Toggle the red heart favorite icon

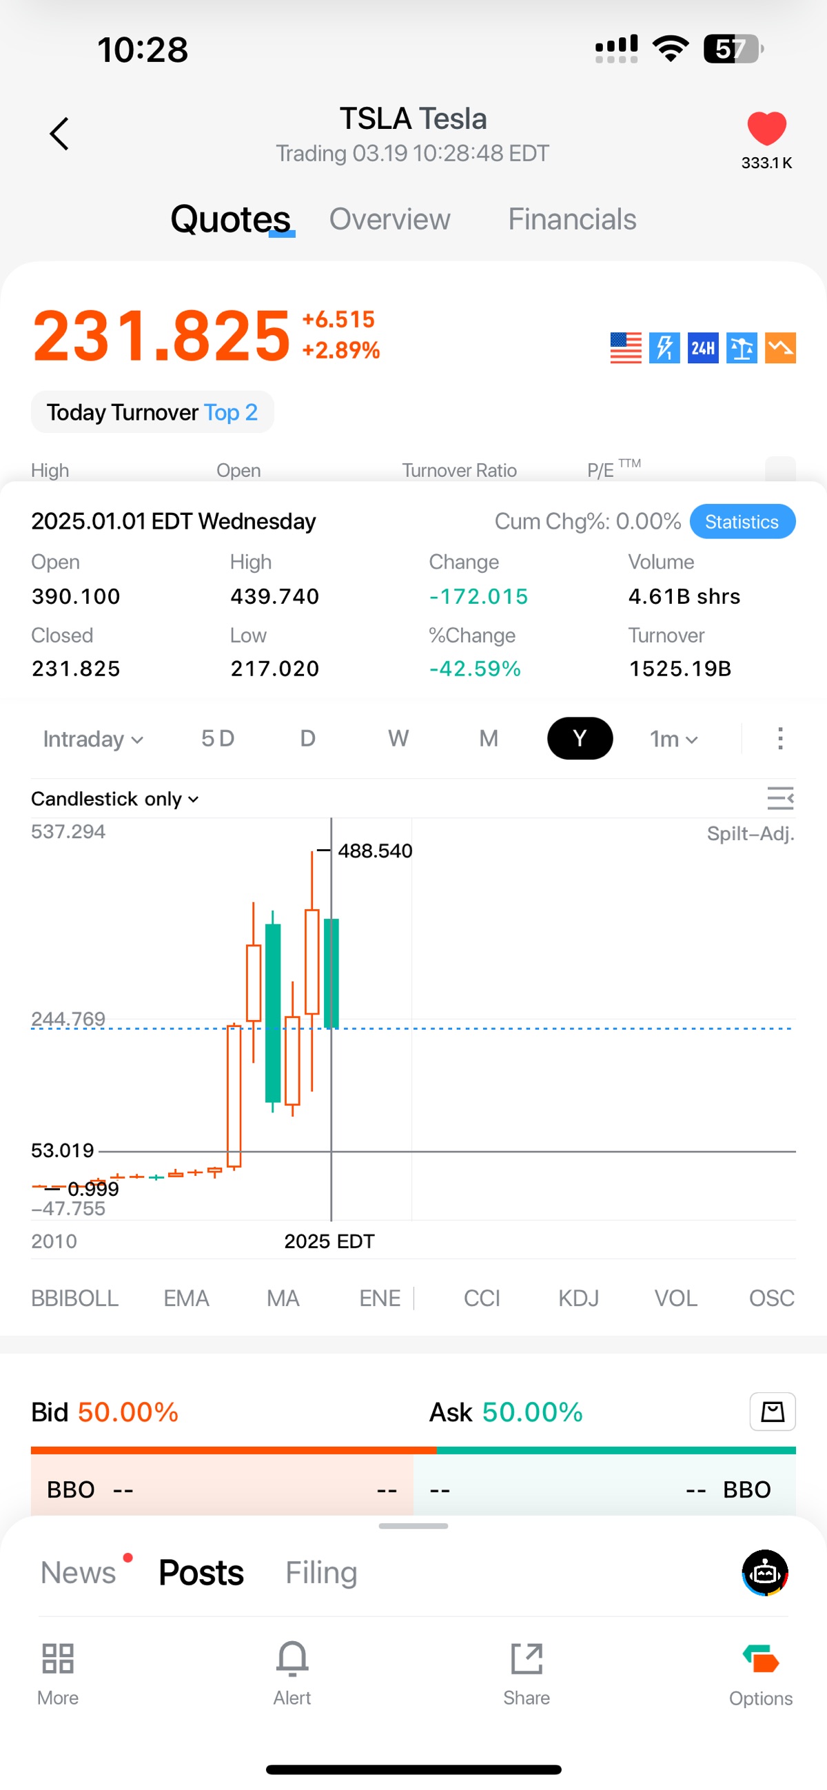tap(766, 128)
